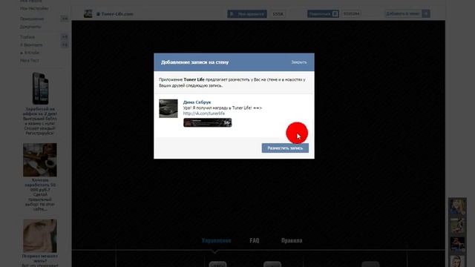Switch to the Управление tab
475x267 pixels.
pos(216,240)
